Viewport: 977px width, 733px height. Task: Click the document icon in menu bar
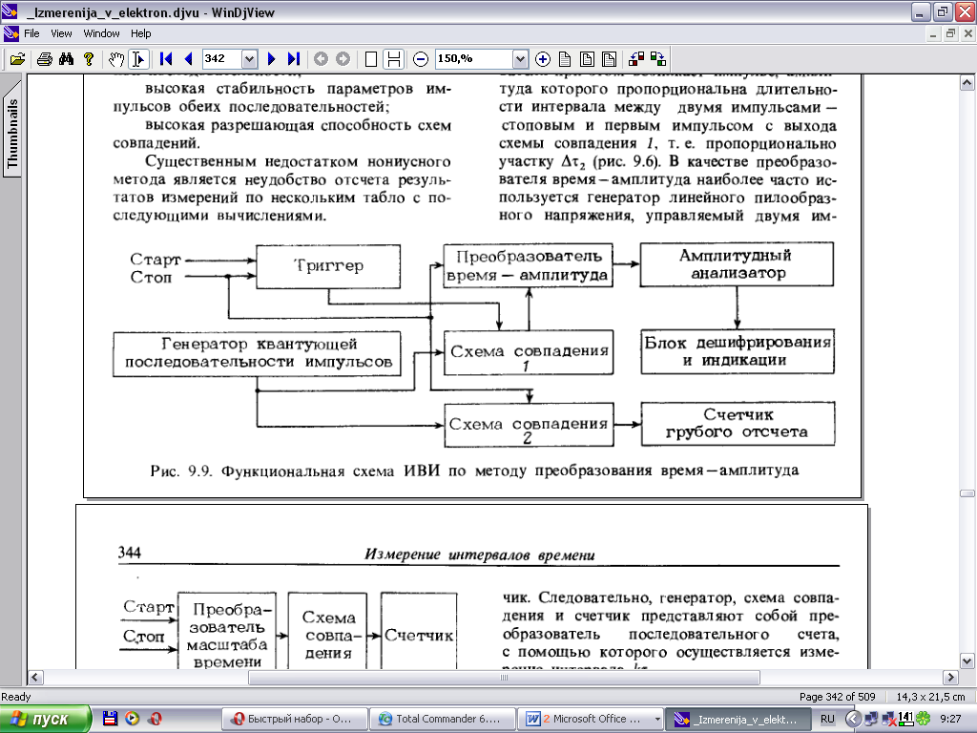[x=10, y=33]
